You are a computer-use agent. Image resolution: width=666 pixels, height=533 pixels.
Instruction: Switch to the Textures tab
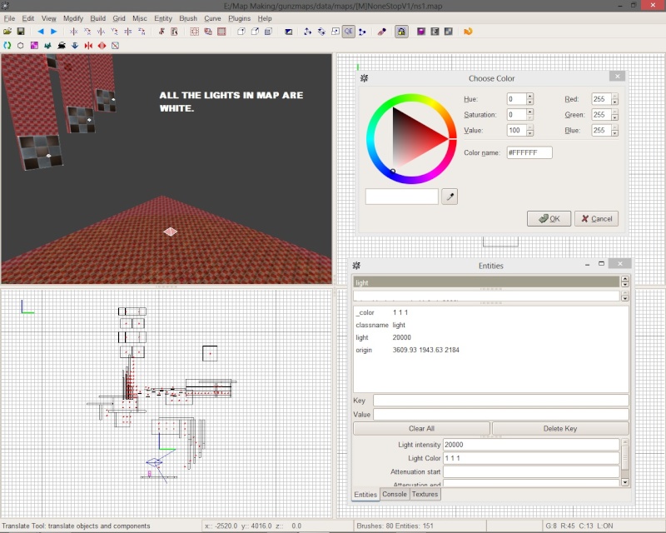point(425,494)
